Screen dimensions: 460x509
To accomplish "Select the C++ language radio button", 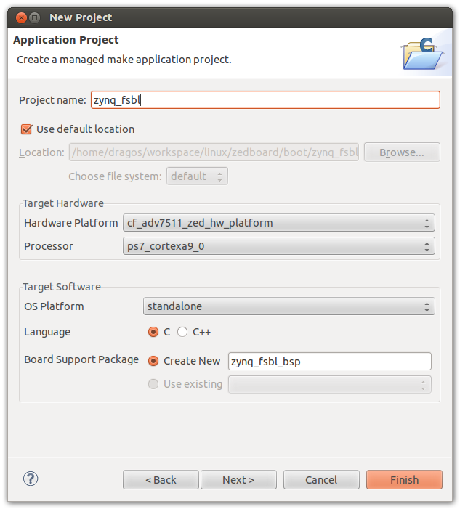I will tap(182, 332).
